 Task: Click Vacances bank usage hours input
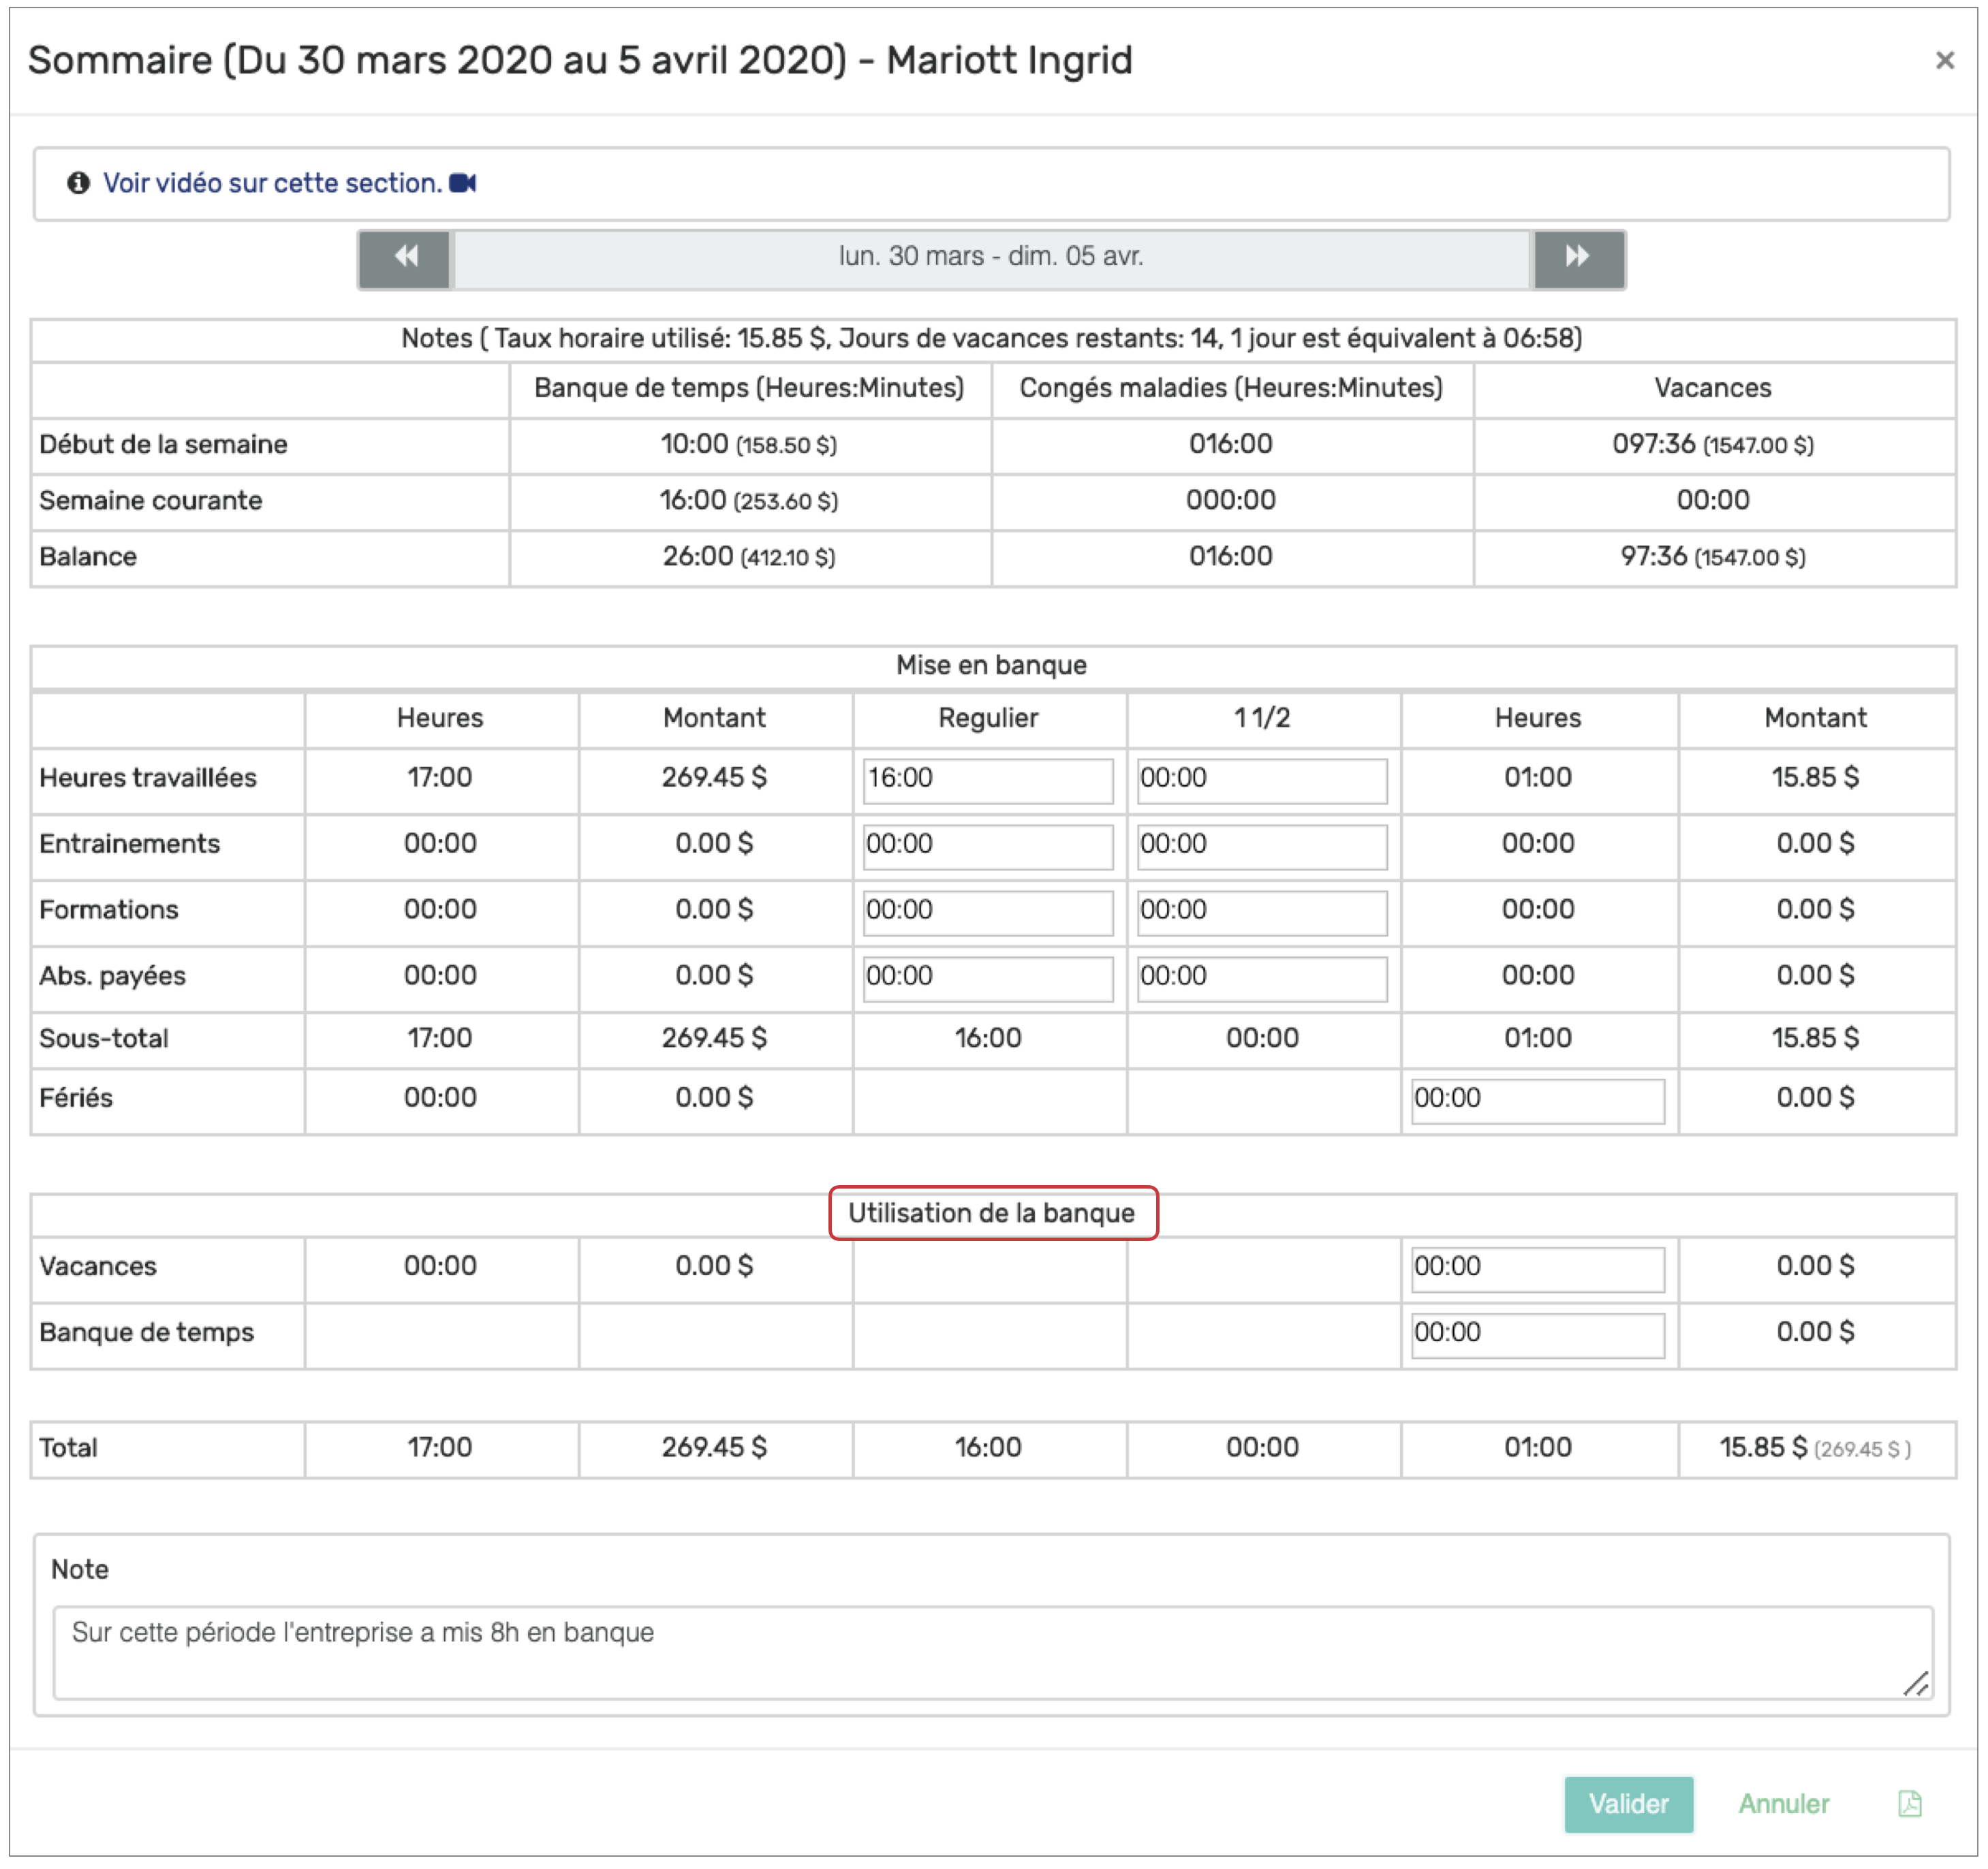coord(1537,1268)
